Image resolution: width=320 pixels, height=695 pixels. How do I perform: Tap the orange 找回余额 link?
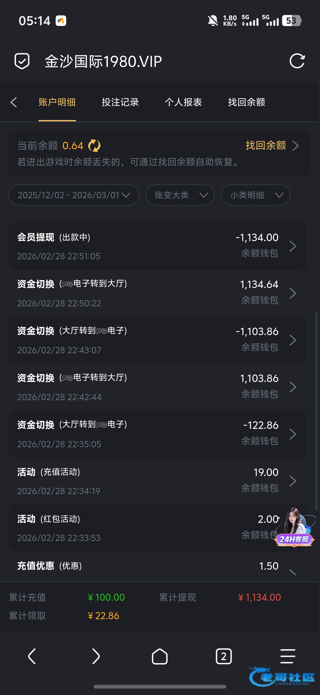coord(271,146)
